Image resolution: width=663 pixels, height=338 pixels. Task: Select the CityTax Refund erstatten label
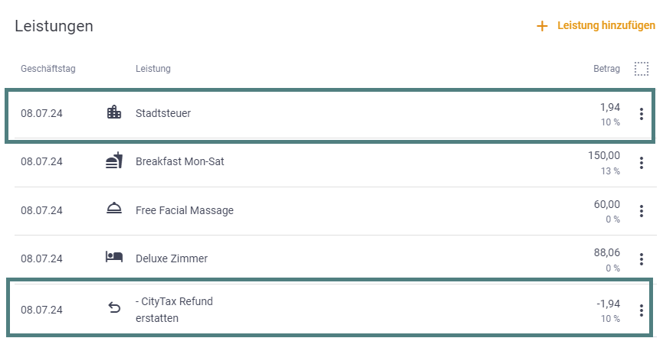[x=174, y=310]
